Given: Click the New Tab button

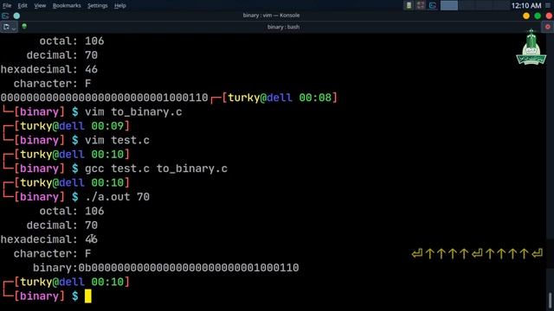Looking at the screenshot, I should 6,27.
